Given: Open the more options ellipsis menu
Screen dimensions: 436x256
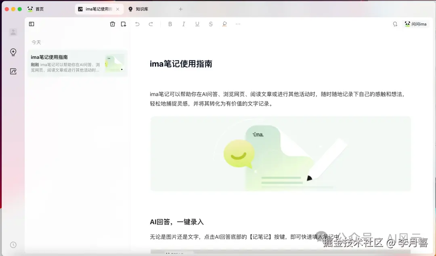Looking at the screenshot, I should [x=238, y=24].
